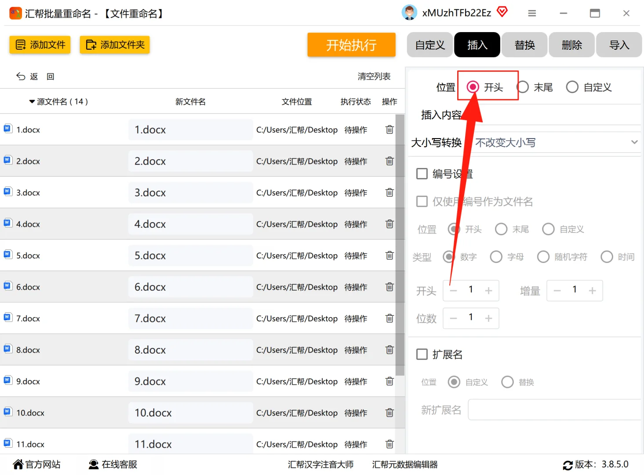Click the 在线客服 customer service icon
Viewport: 644px width, 475px height.
93,464
